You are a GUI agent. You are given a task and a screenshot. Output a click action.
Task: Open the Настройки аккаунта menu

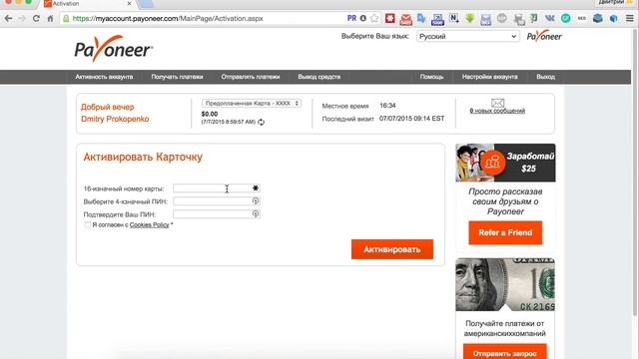click(490, 77)
